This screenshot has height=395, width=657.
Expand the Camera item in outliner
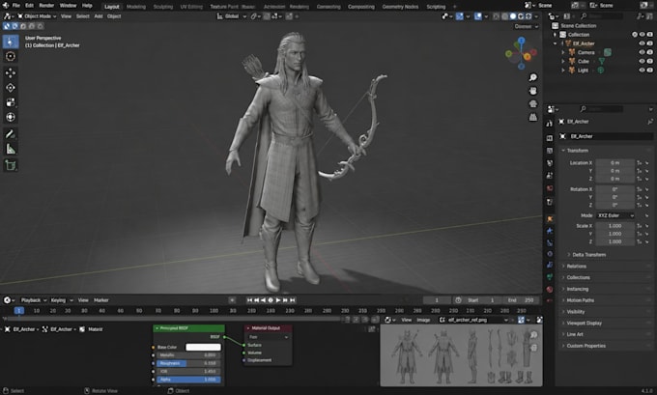(x=563, y=52)
